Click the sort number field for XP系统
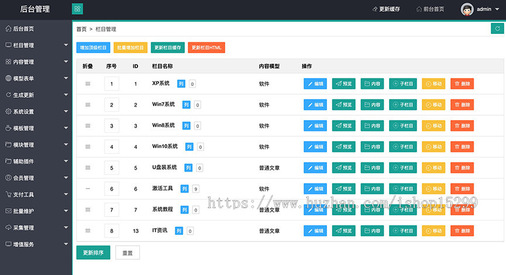 coord(112,84)
